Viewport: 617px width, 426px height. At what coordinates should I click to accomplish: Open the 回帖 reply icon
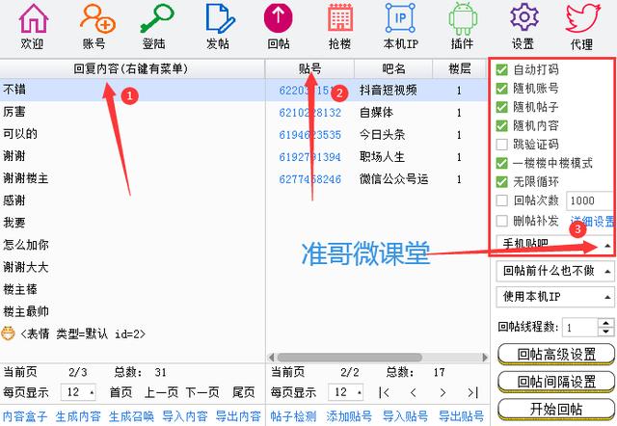(x=279, y=18)
